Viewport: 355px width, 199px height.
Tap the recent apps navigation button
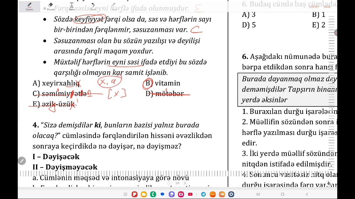(x=258, y=194)
